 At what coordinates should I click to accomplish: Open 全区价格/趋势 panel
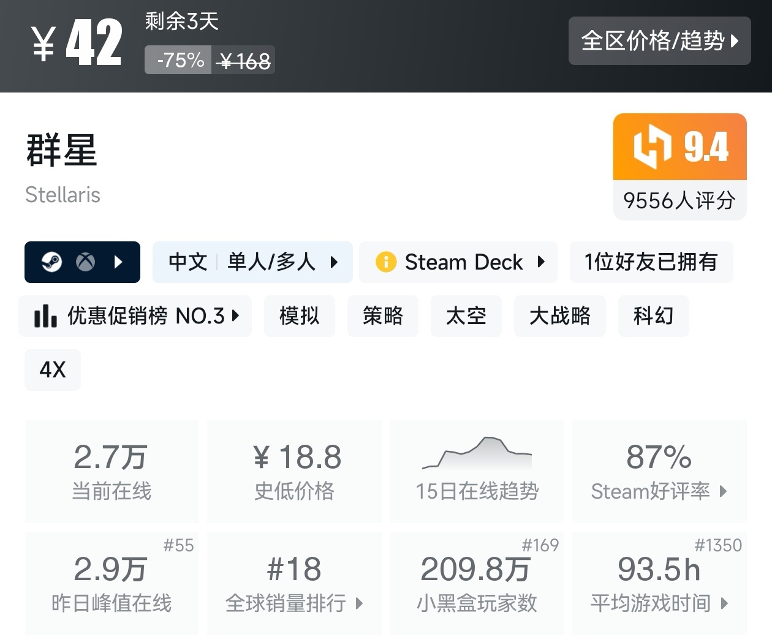659,41
